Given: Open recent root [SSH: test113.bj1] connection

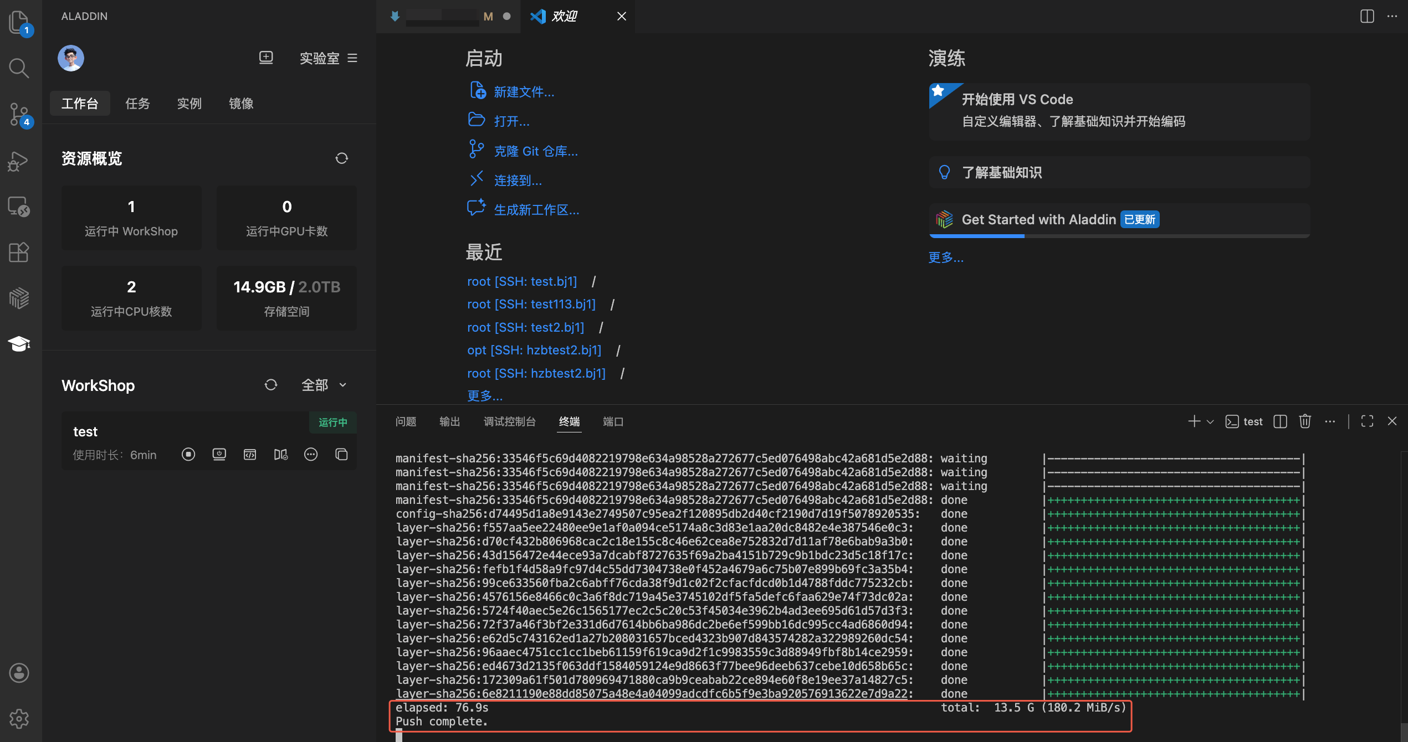Looking at the screenshot, I should pyautogui.click(x=531, y=304).
